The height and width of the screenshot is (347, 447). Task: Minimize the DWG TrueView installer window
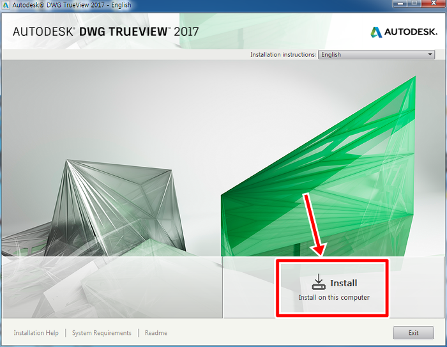pyautogui.click(x=401, y=3)
